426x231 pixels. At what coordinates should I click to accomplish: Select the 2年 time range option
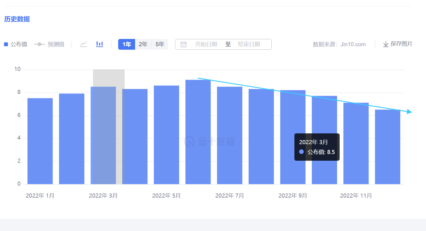point(143,44)
